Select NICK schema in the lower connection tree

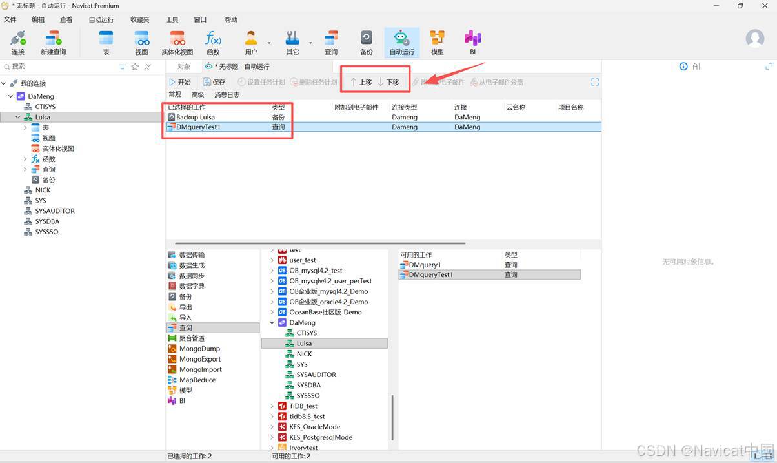point(304,354)
